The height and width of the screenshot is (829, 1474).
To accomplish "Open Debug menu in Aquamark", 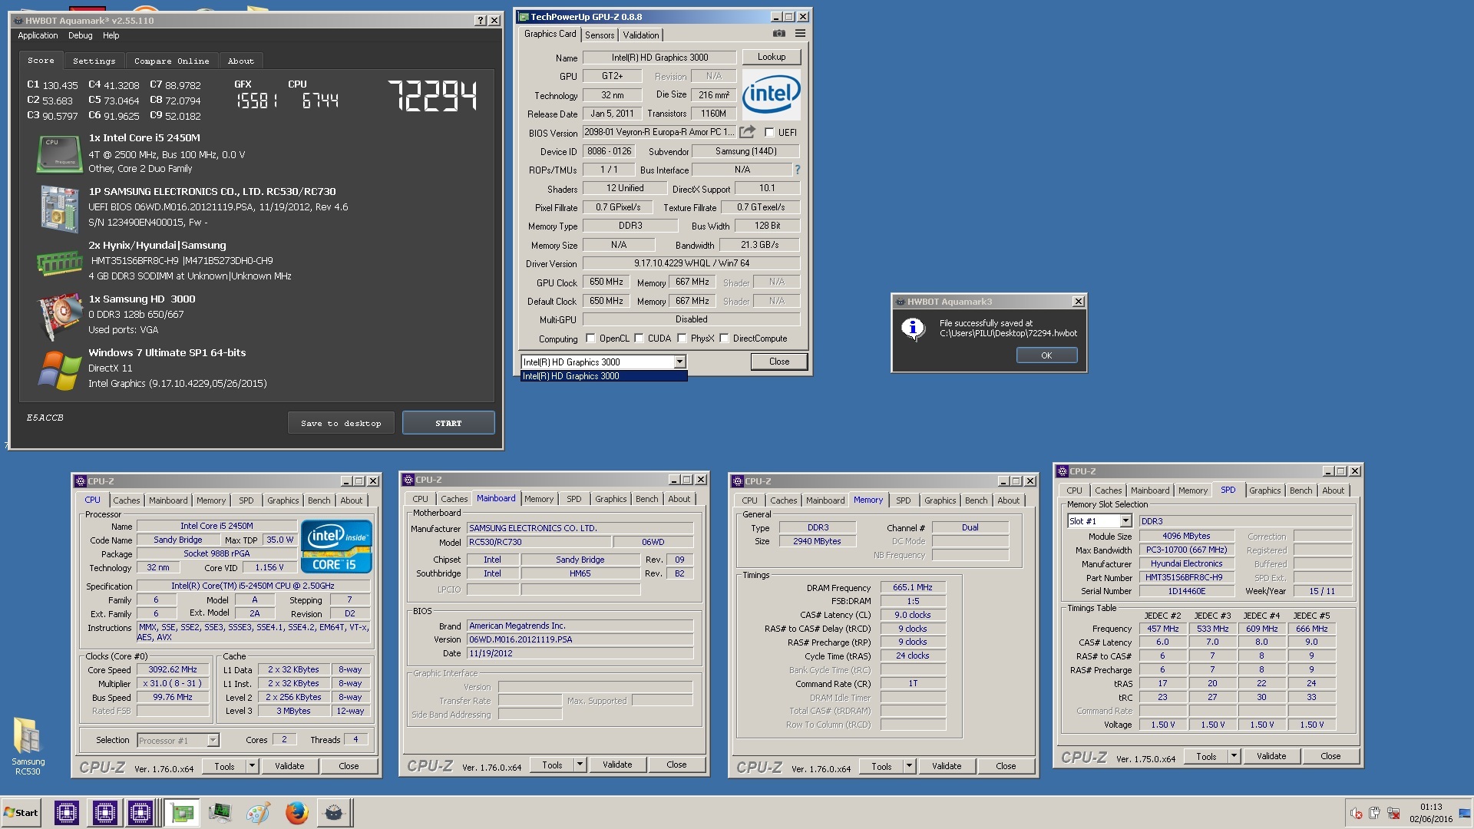I will [x=80, y=35].
